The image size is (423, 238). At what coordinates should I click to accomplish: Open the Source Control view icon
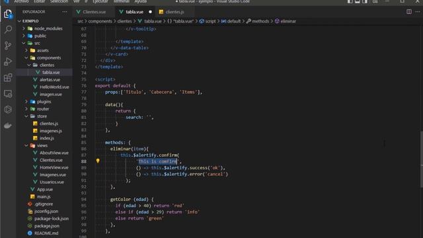8,46
